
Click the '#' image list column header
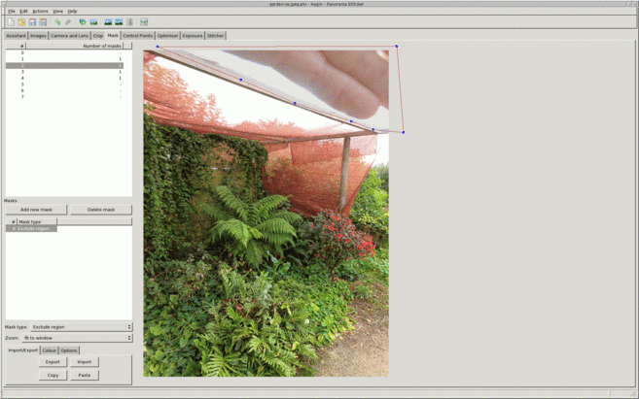coord(16,46)
